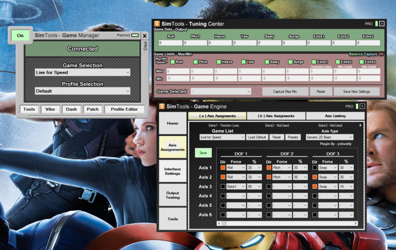
Task: Toggle Axis 4 DOF 1 direction box
Action: coord(223,196)
